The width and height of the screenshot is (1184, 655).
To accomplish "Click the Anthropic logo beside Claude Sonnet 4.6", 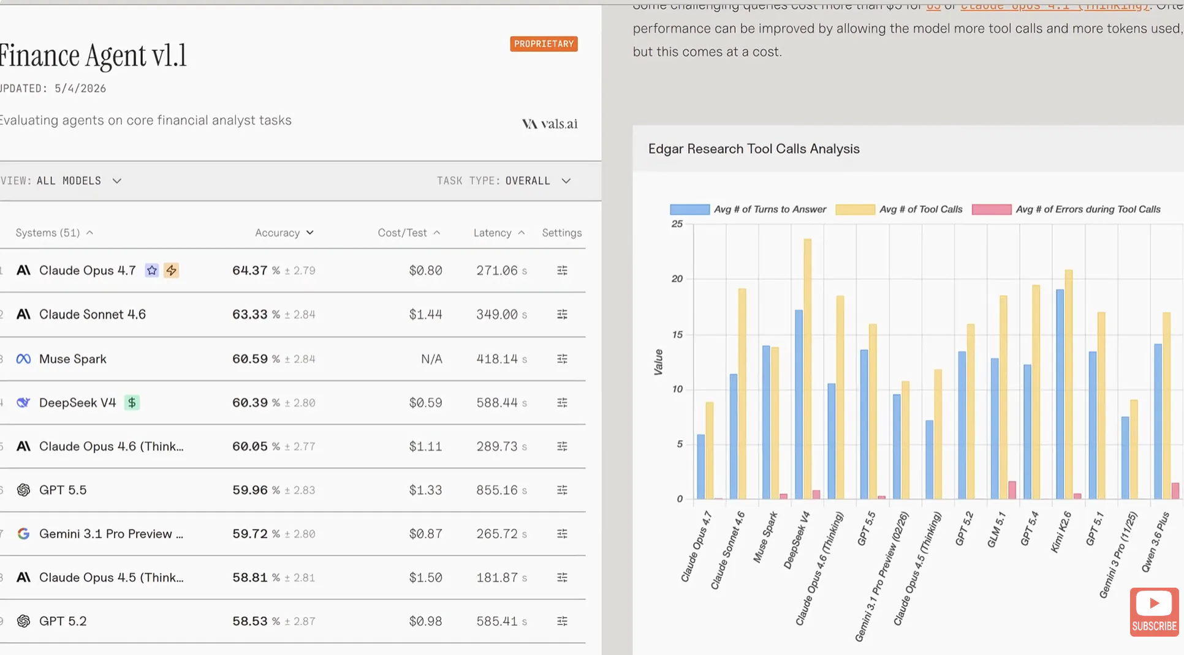I will [23, 315].
